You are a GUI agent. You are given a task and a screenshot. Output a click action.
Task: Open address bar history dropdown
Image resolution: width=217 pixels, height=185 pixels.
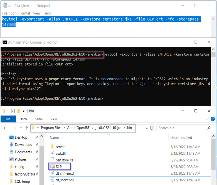[x=146, y=128]
